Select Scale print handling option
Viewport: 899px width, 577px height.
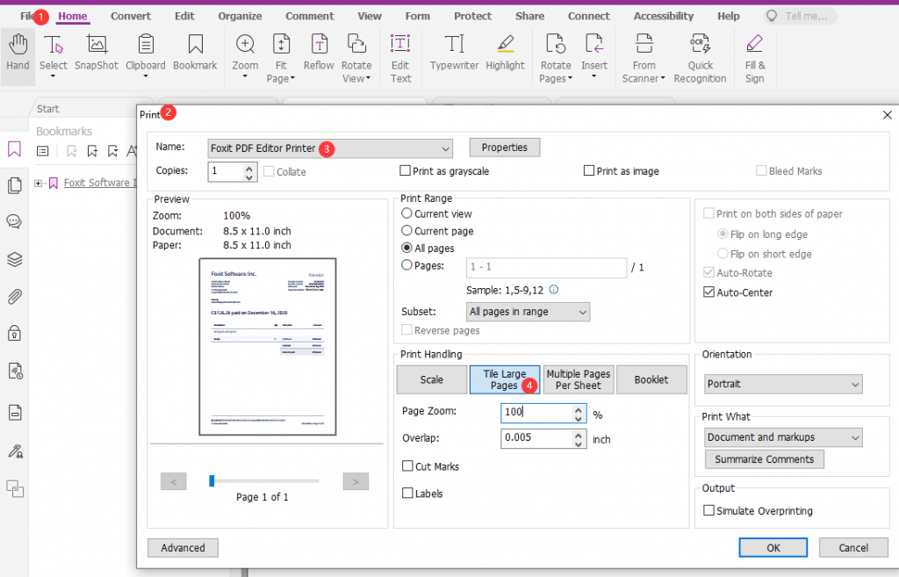click(x=432, y=379)
